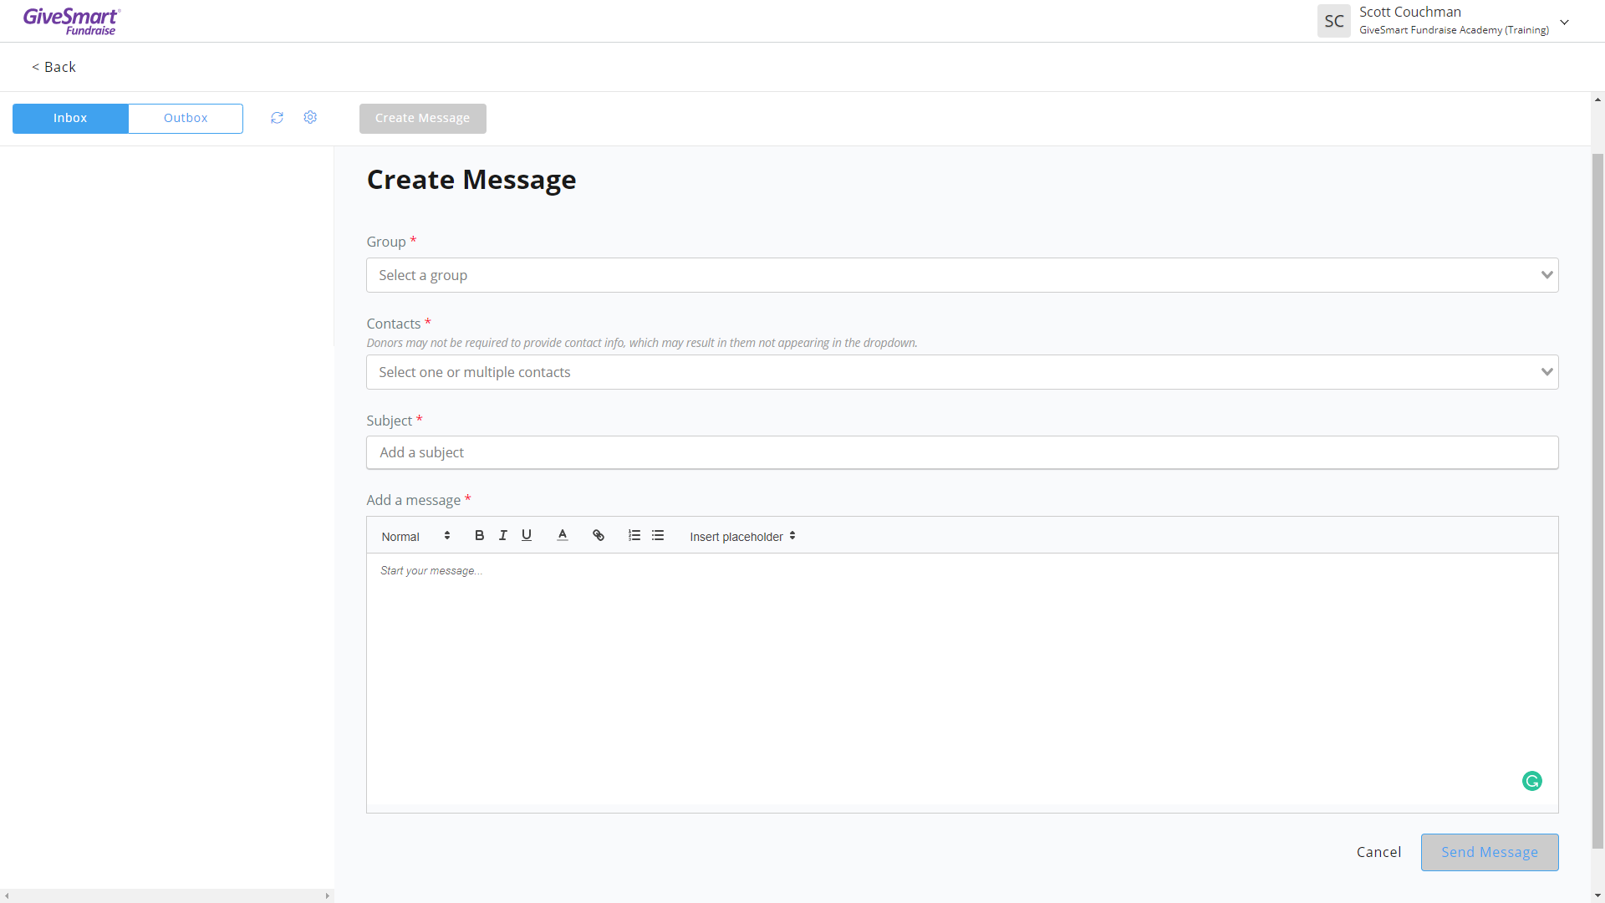This screenshot has width=1605, height=903.
Task: Click the GiveSmart Fundraise logo
Action: click(x=72, y=21)
